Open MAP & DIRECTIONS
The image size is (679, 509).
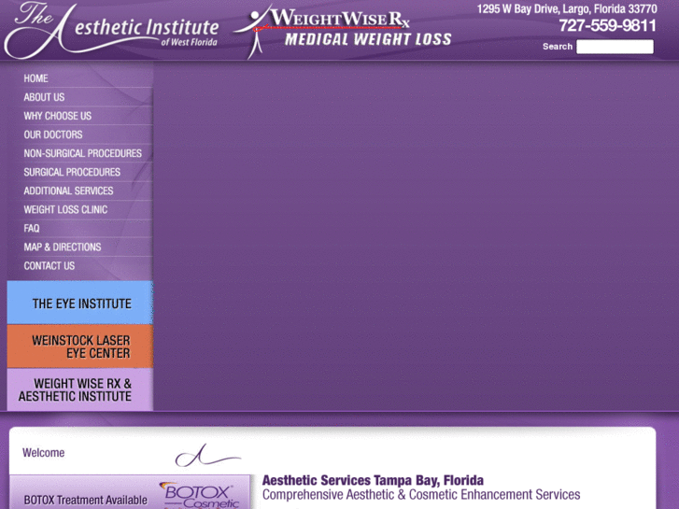coord(63,247)
